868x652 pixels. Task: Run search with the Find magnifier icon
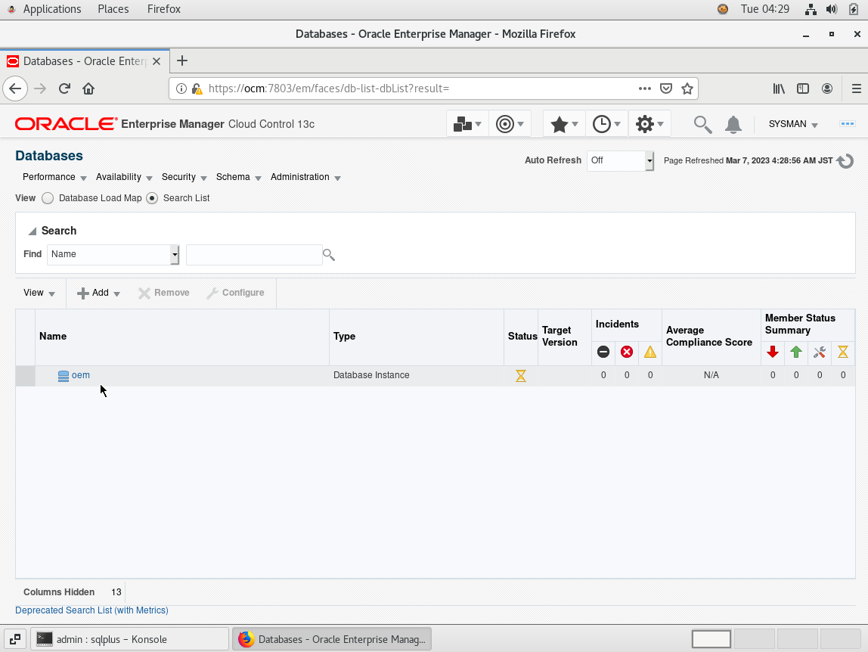[x=329, y=255]
